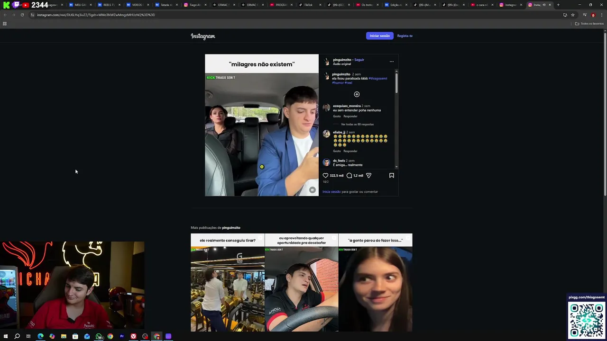Click Responder under ezequiass_moreira's comment
The image size is (607, 341).
point(350,116)
